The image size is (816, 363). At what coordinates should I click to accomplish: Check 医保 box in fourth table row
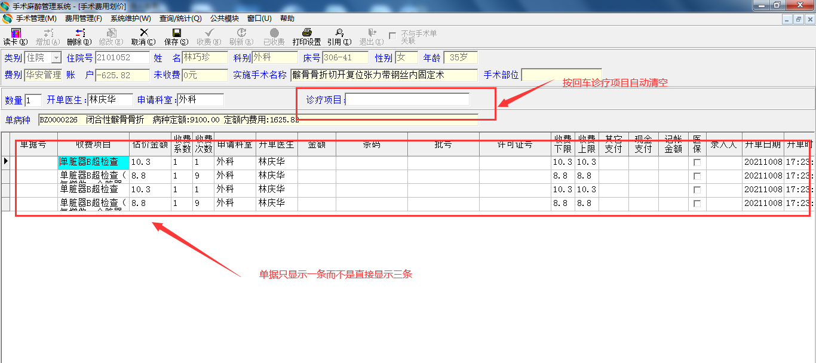pyautogui.click(x=697, y=204)
